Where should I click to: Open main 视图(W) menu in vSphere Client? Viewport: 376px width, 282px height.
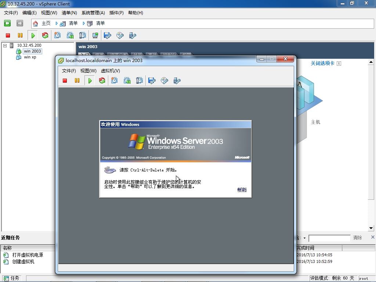49,13
